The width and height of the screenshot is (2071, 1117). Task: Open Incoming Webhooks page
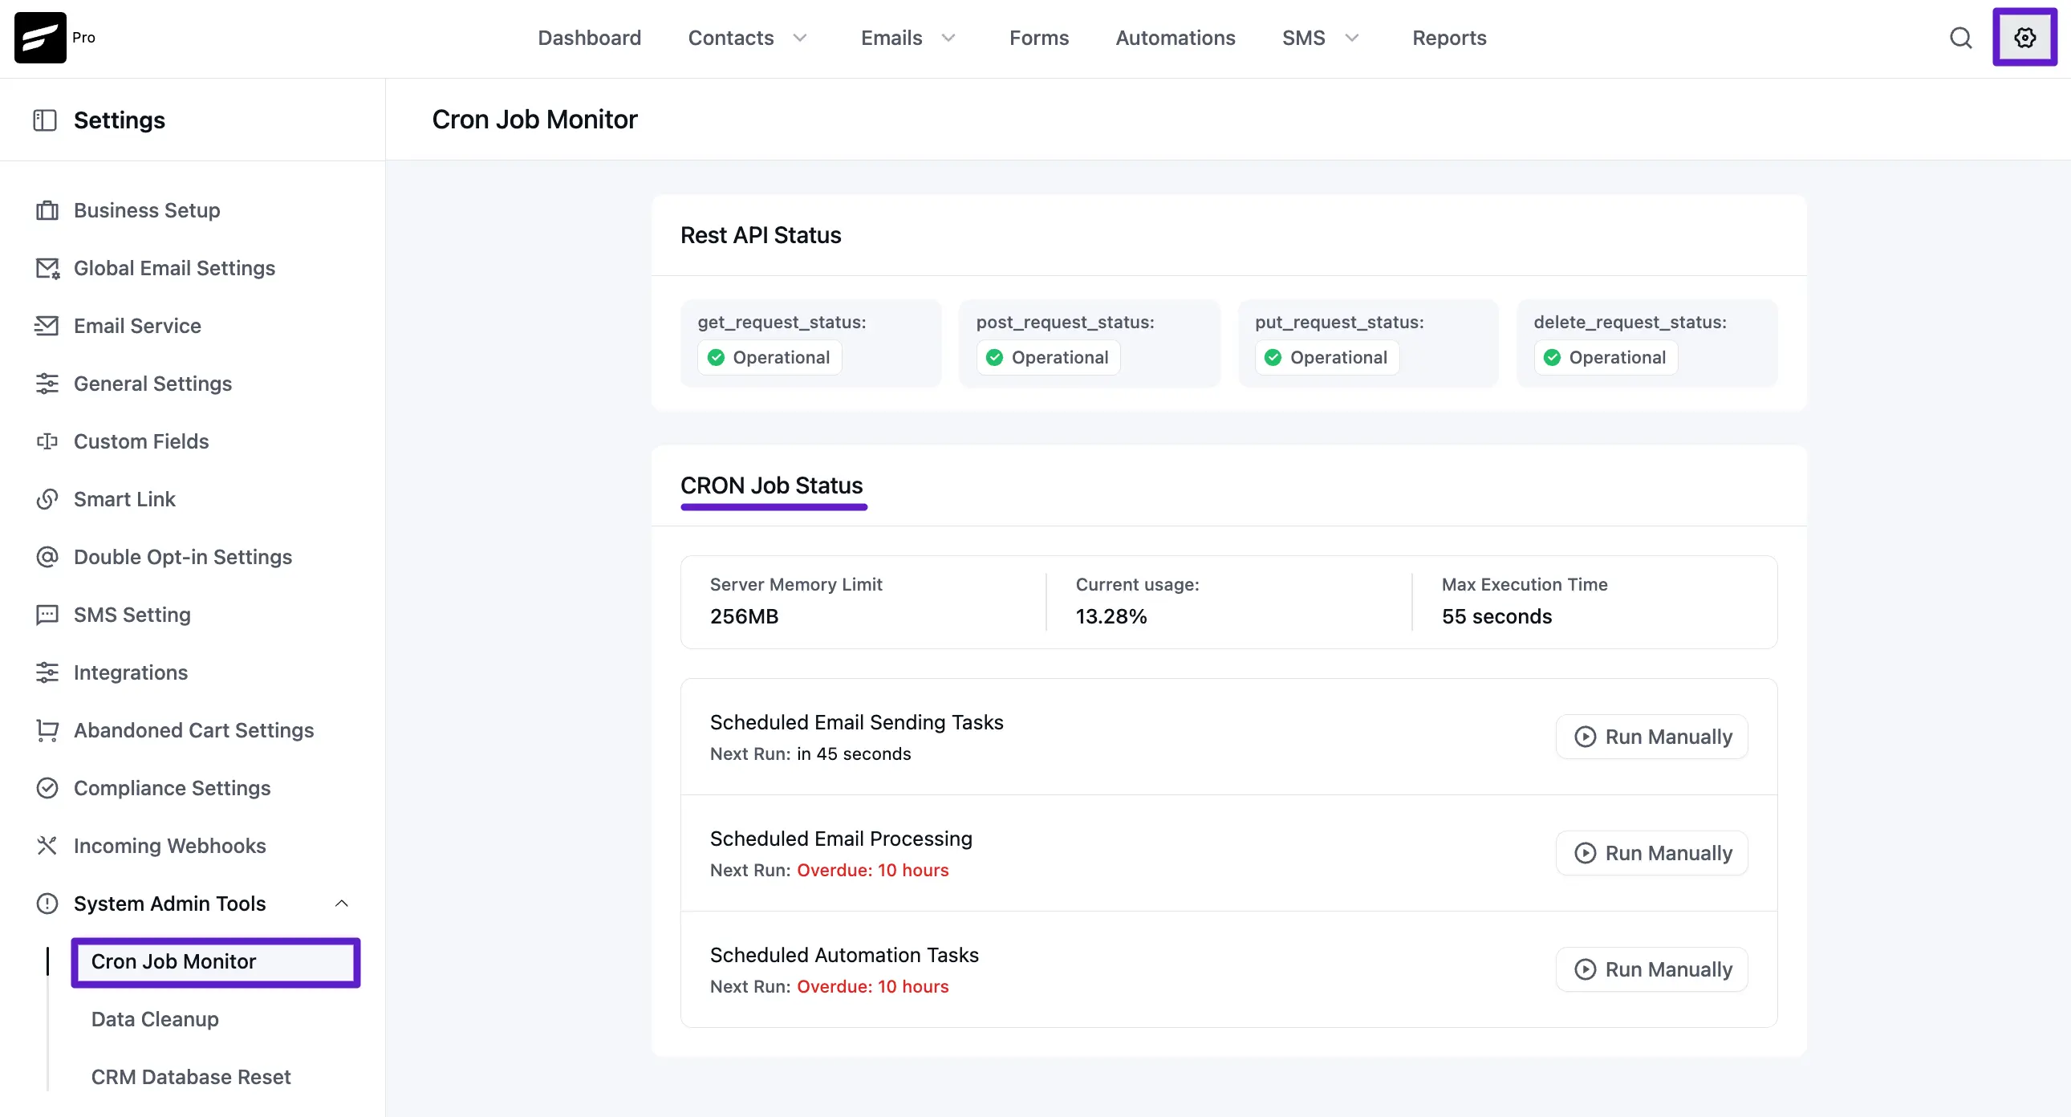[x=169, y=846]
